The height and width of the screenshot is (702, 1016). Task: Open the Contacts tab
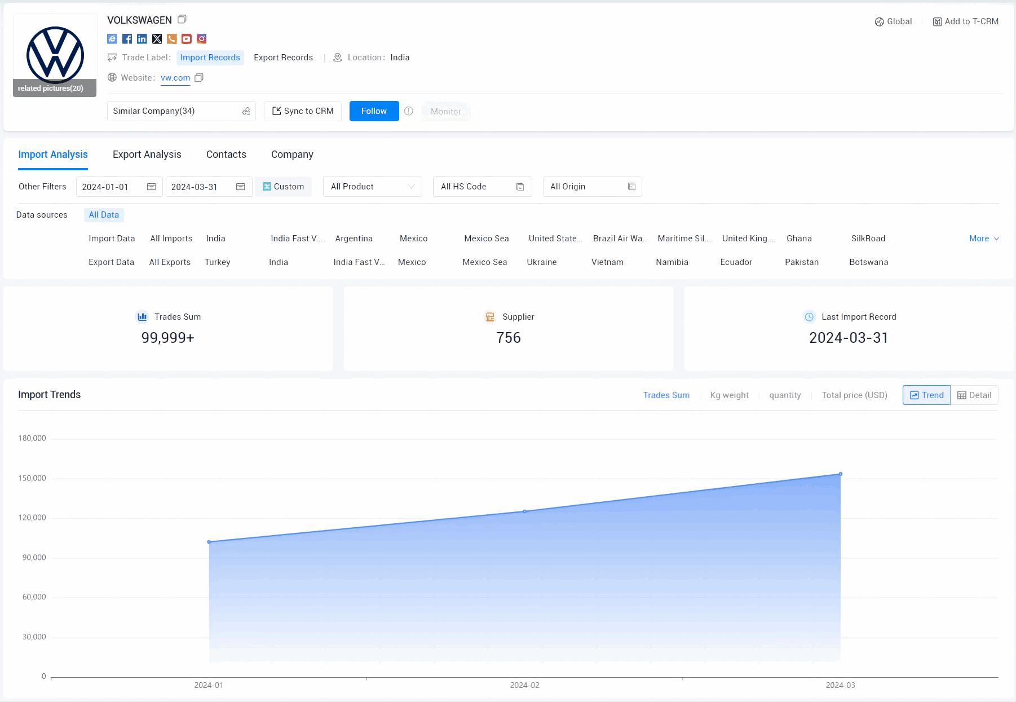click(226, 154)
